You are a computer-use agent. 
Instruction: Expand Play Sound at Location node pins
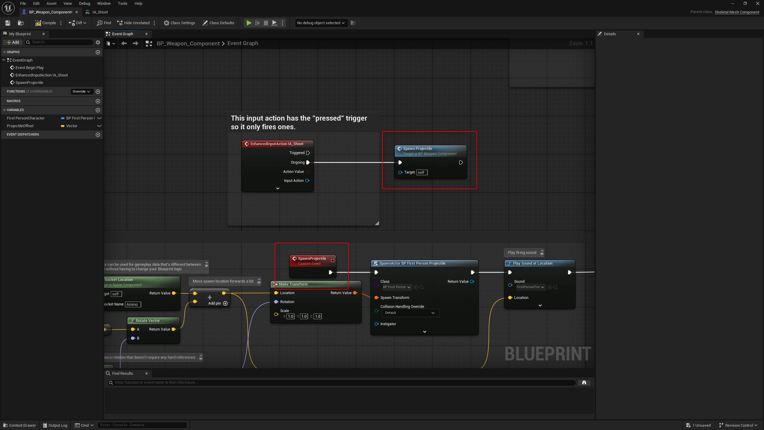540,305
